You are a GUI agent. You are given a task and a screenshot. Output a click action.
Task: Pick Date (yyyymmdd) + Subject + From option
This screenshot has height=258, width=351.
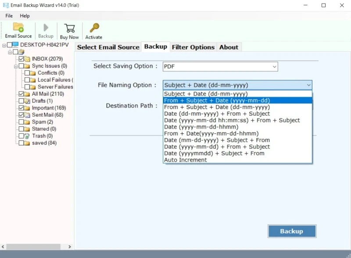(x=214, y=154)
